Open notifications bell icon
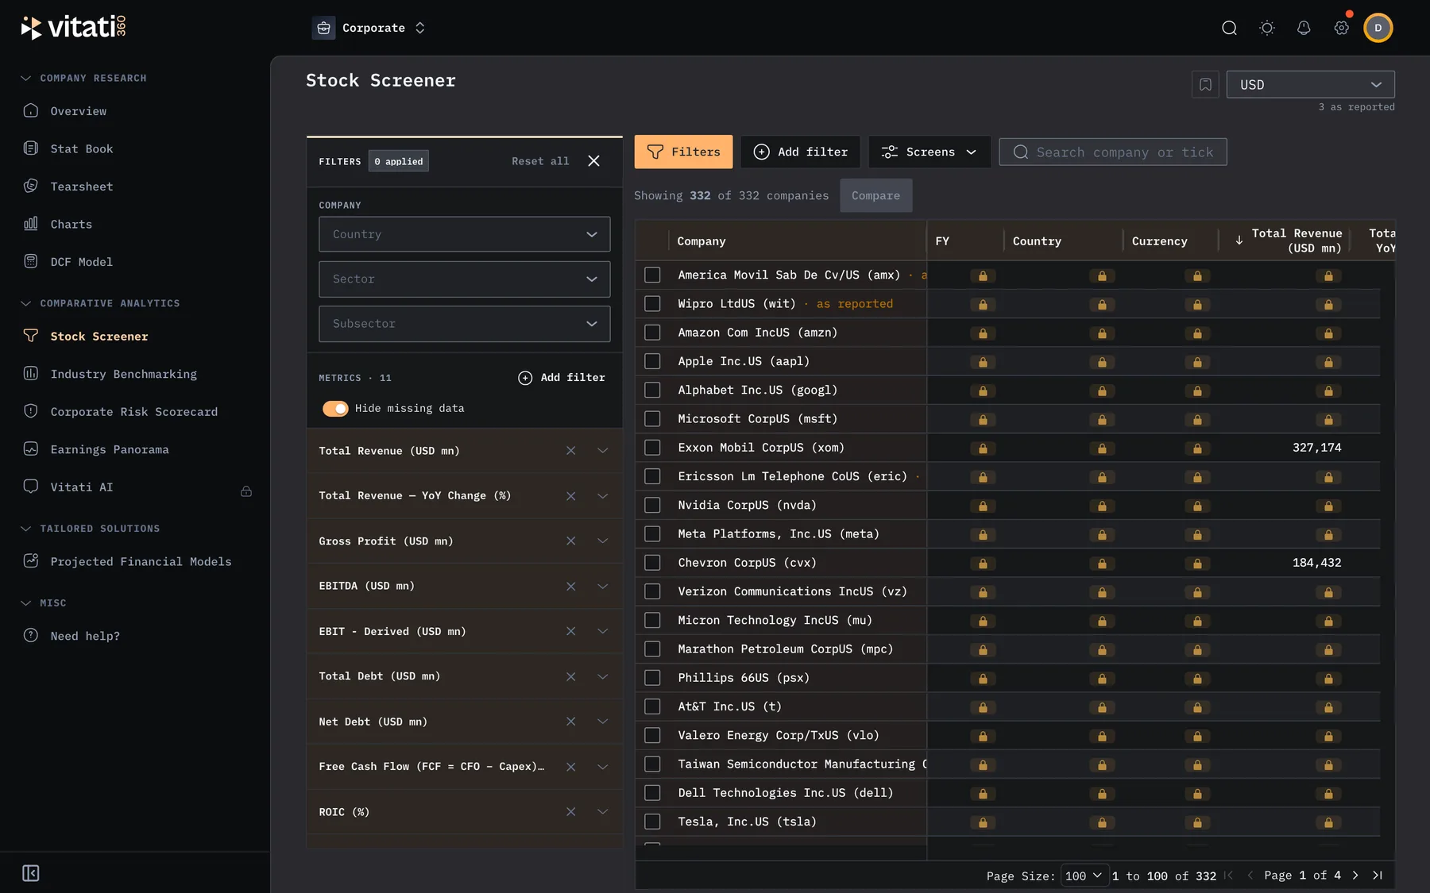Screen dimensions: 1430x893 (x=1304, y=28)
